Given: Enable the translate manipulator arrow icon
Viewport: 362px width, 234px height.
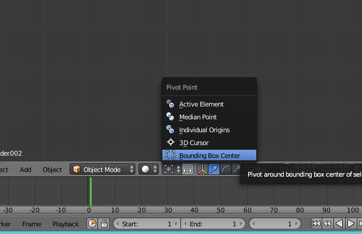Looking at the screenshot, I should pos(214,170).
